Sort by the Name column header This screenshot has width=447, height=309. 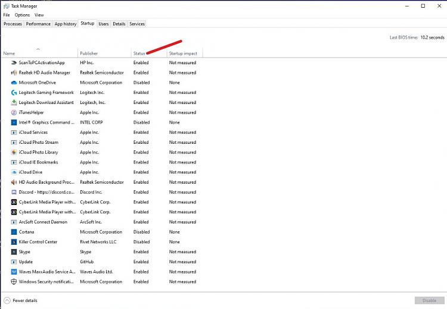tap(9, 53)
